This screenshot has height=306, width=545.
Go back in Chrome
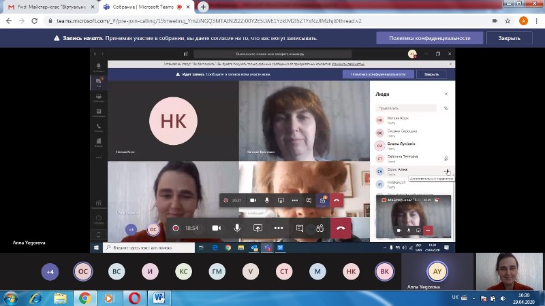(9, 21)
